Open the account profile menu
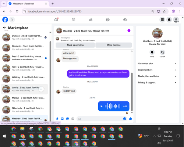Image resolution: width=184 pixels, height=147 pixels. click(x=176, y=19)
